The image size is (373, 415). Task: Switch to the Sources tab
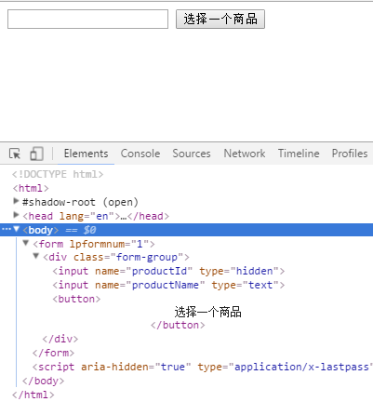click(192, 154)
